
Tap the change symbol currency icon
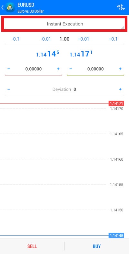click(121, 7)
